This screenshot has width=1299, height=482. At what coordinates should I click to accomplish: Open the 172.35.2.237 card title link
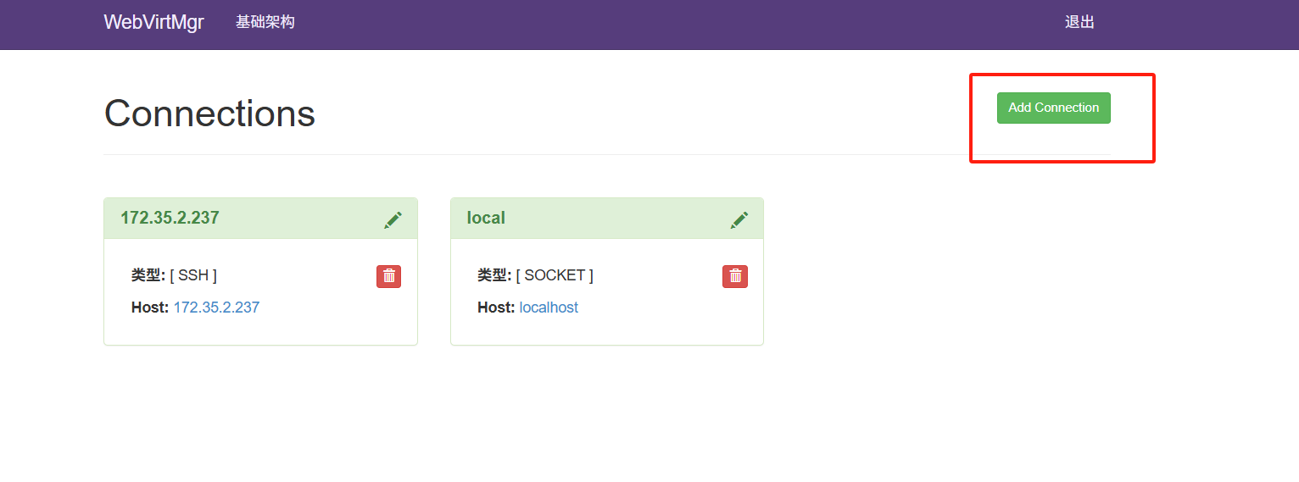170,218
